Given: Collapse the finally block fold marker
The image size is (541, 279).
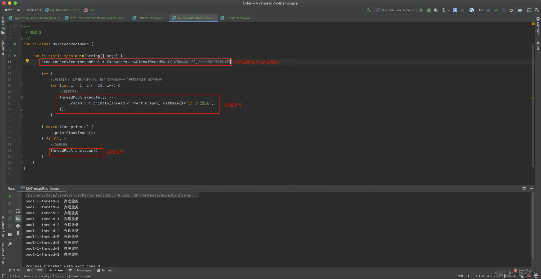Looking at the screenshot, I should coord(22,139).
